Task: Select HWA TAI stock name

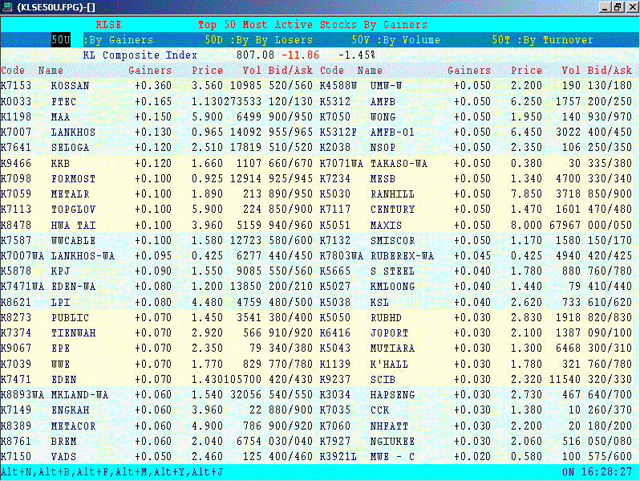Action: (x=74, y=225)
